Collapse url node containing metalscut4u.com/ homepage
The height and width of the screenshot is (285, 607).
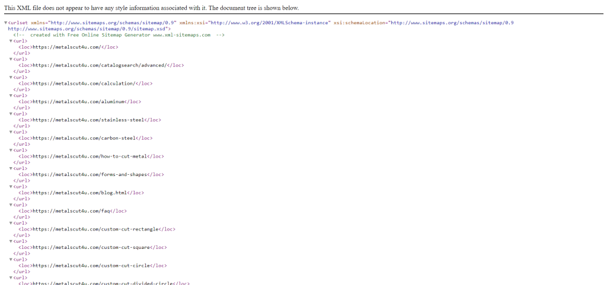tap(11, 41)
